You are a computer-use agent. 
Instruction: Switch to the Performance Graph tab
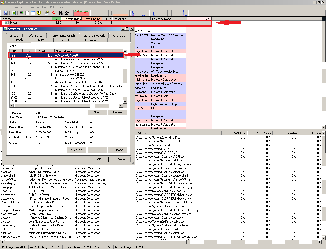click(63, 36)
